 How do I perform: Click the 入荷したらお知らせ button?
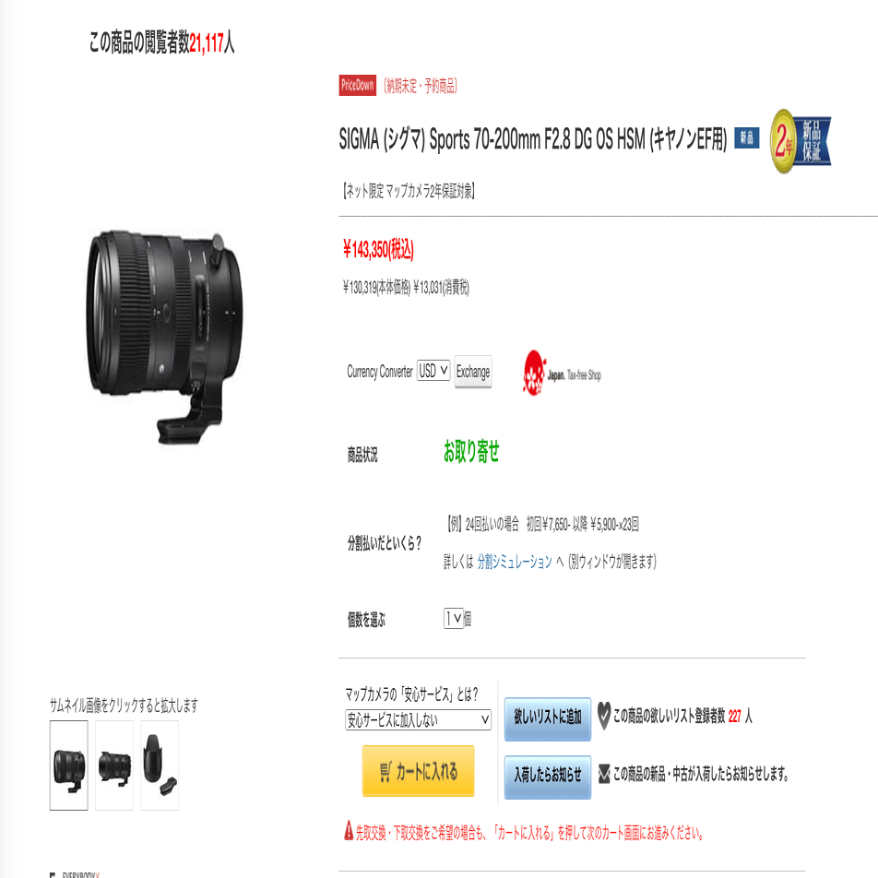(x=547, y=777)
